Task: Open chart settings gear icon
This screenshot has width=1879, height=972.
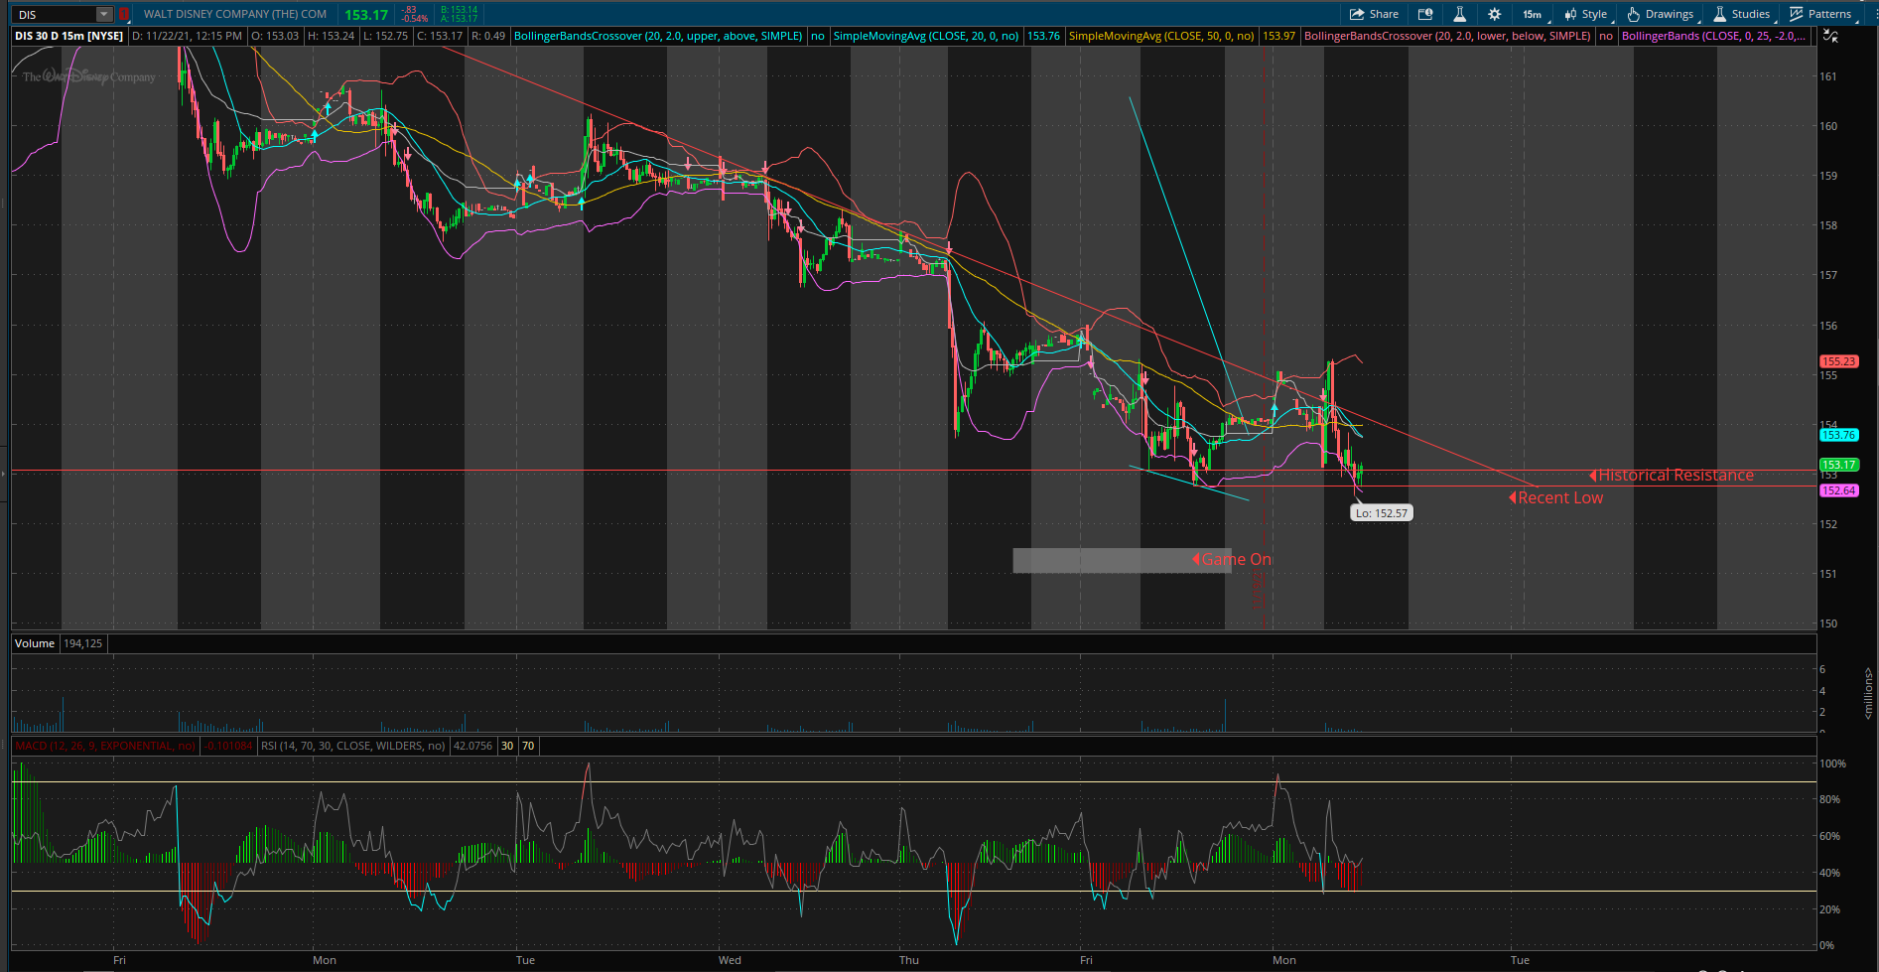Action: (1494, 14)
